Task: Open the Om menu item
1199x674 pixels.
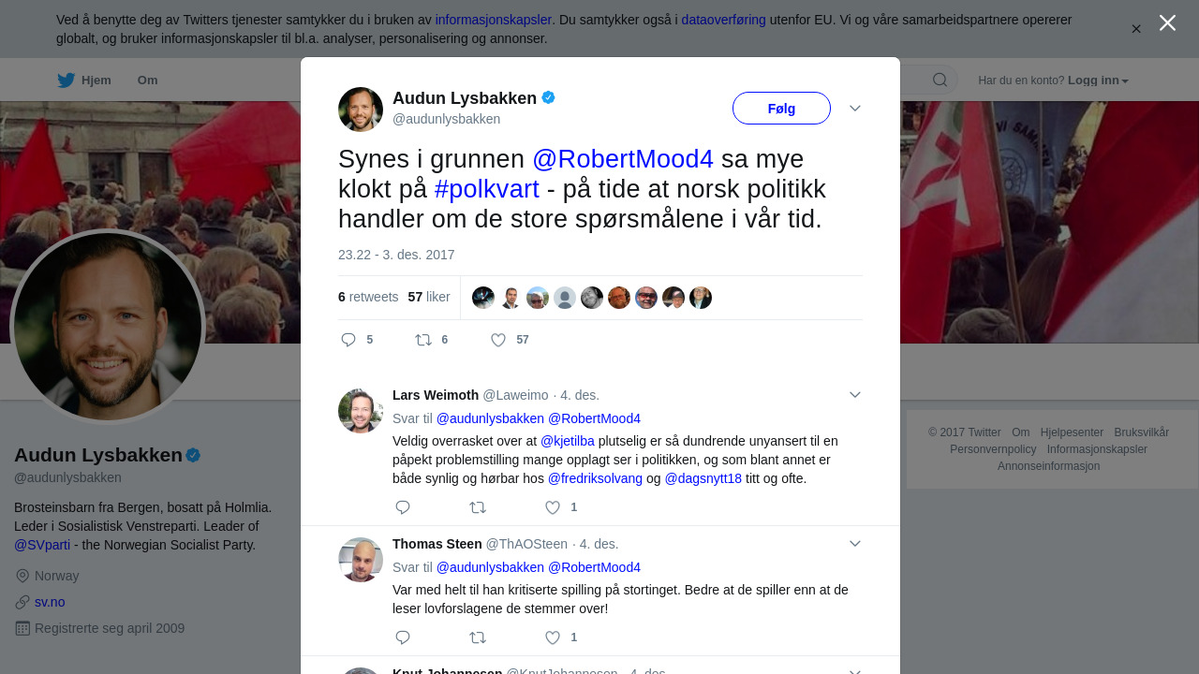Action: click(x=147, y=81)
